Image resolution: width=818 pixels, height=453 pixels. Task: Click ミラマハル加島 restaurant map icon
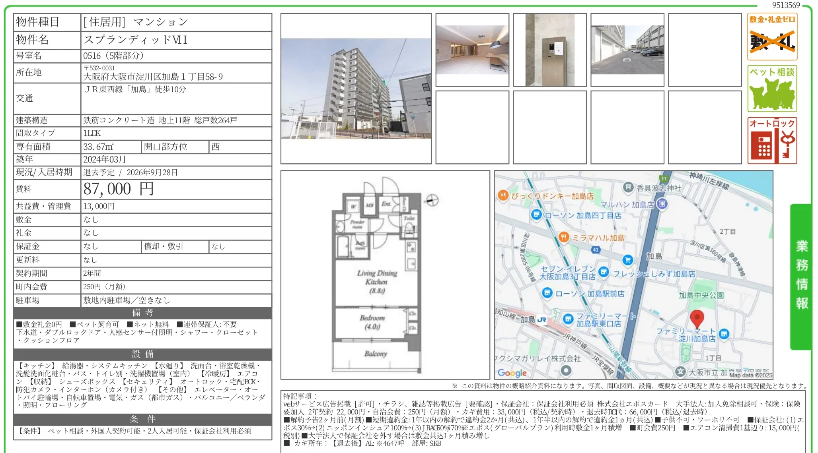coord(563,237)
